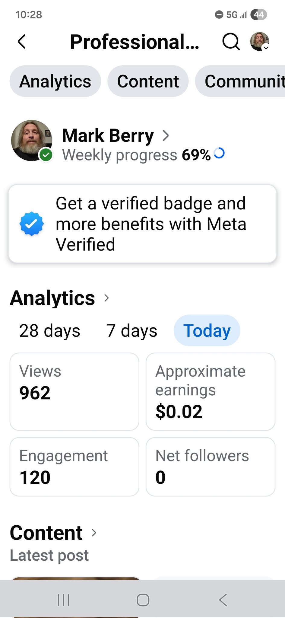Select the 28 days time range
Screen dimensions: 285x618
point(50,330)
